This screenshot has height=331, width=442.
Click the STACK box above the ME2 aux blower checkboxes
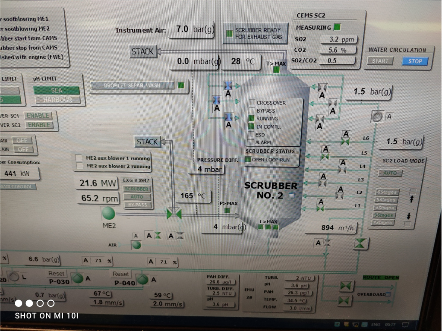click(147, 142)
